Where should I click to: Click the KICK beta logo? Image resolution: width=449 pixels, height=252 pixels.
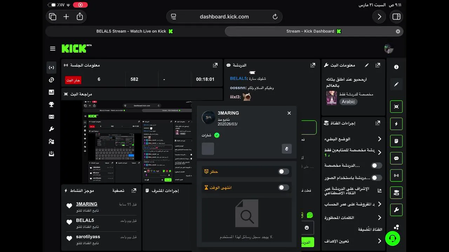click(x=76, y=48)
